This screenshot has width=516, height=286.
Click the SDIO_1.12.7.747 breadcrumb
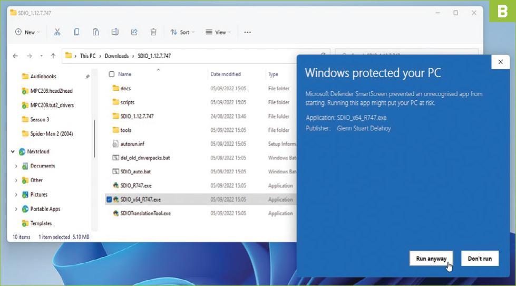click(154, 56)
